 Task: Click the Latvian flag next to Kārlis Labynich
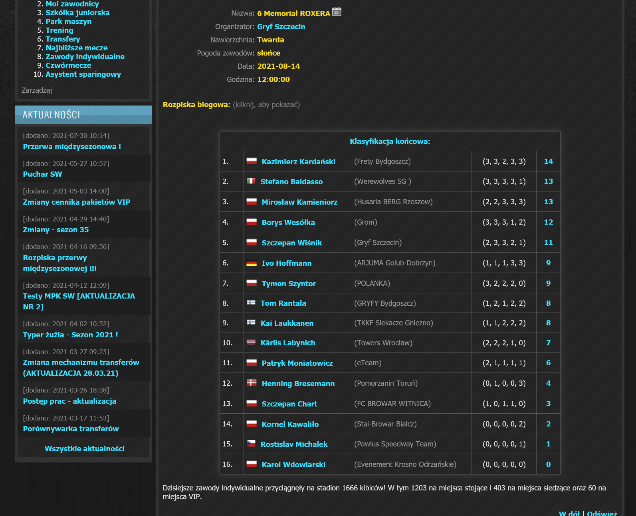251,342
